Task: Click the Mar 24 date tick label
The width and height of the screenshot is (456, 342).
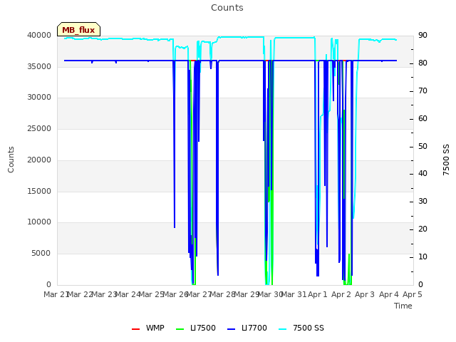Action: pos(128,294)
